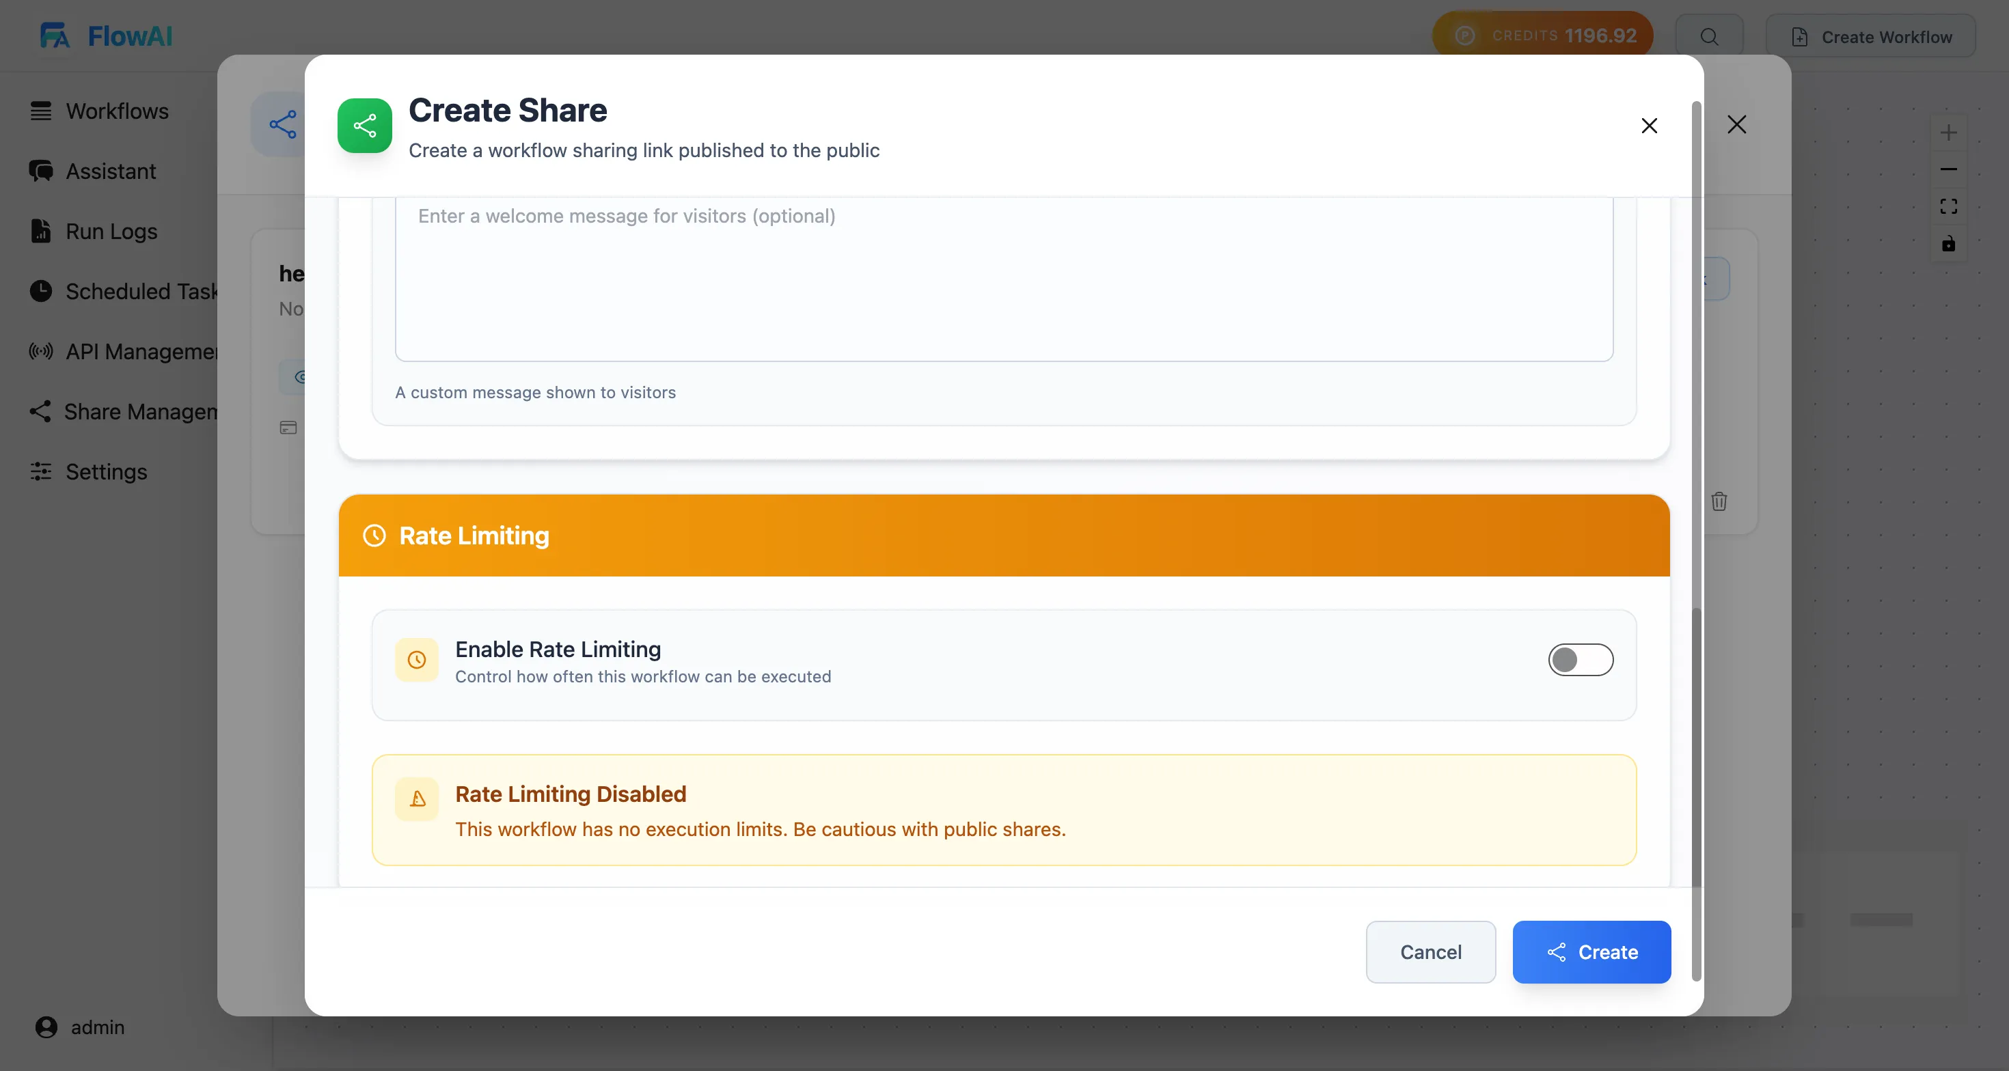Open Run Logs from the sidebar

point(110,231)
